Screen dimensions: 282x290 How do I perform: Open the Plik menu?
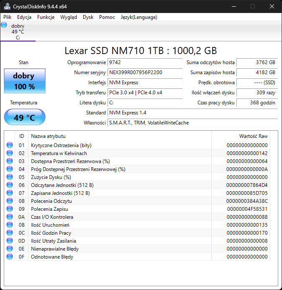tap(8, 17)
